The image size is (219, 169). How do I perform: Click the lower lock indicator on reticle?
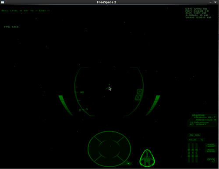138,97
